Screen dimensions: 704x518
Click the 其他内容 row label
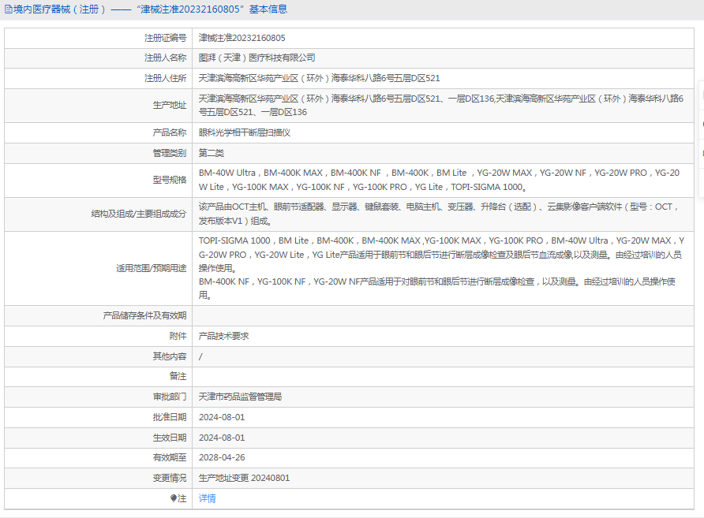169,356
